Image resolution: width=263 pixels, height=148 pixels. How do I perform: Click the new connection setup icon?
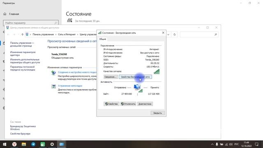click(53, 73)
